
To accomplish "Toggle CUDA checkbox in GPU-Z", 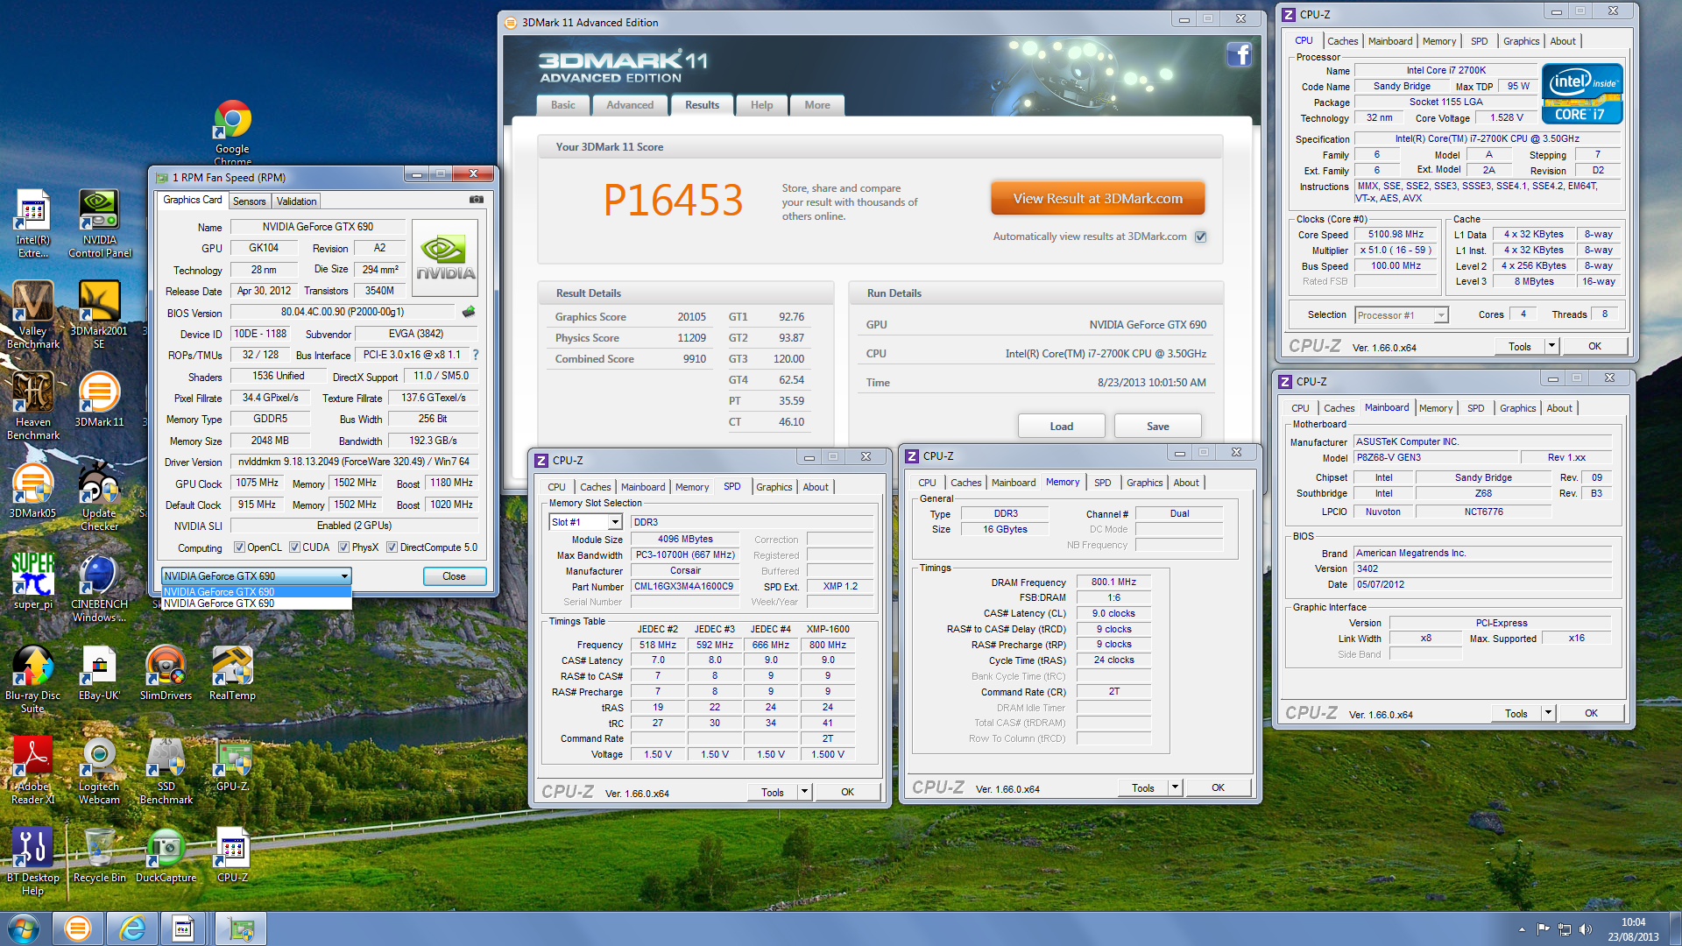I will 294,547.
